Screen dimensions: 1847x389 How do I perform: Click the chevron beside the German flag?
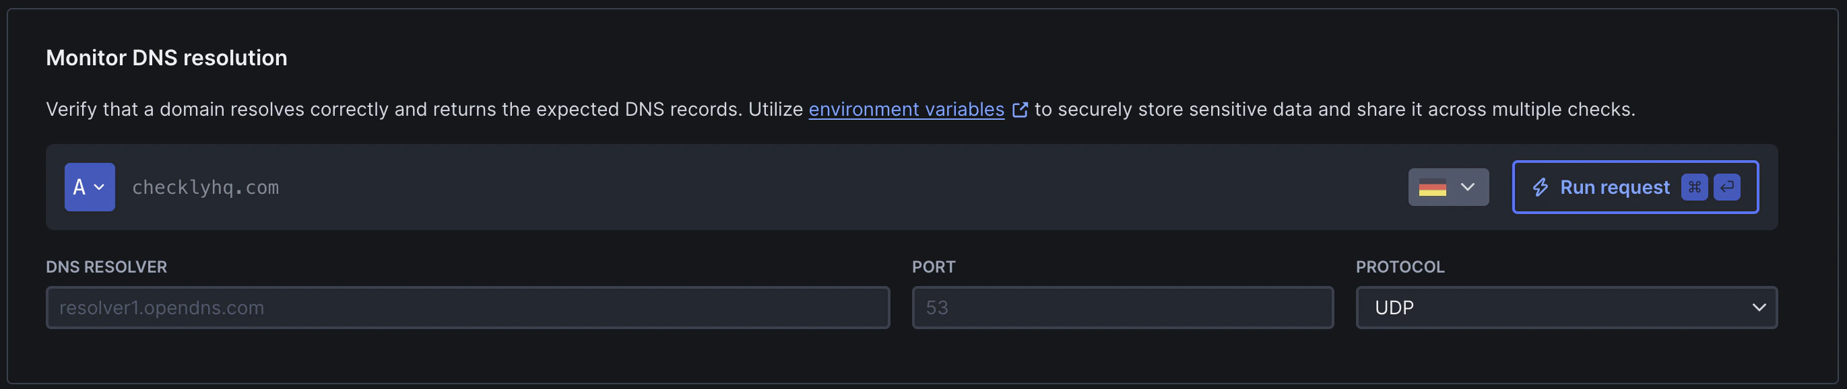[x=1467, y=187]
